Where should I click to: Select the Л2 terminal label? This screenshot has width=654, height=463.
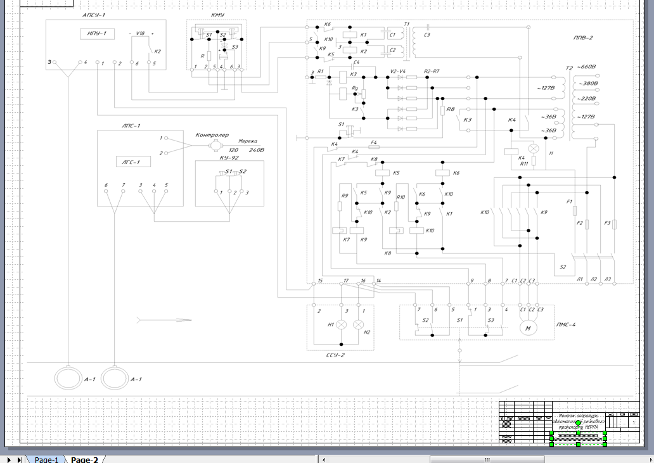coord(594,279)
